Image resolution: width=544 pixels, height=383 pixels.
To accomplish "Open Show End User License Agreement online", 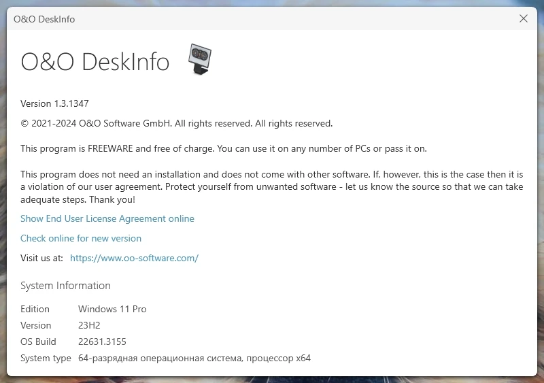I will tap(107, 218).
